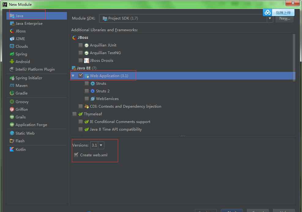Image resolution: width=302 pixels, height=212 pixels.
Task: Uncheck the Create web.xml checkbox
Action: click(76, 155)
